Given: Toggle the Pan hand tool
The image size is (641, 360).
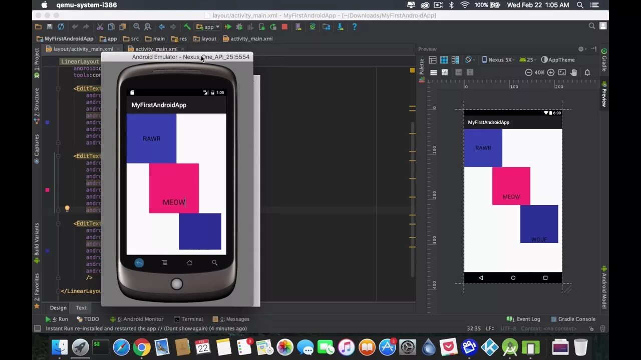Looking at the screenshot, I should [574, 72].
